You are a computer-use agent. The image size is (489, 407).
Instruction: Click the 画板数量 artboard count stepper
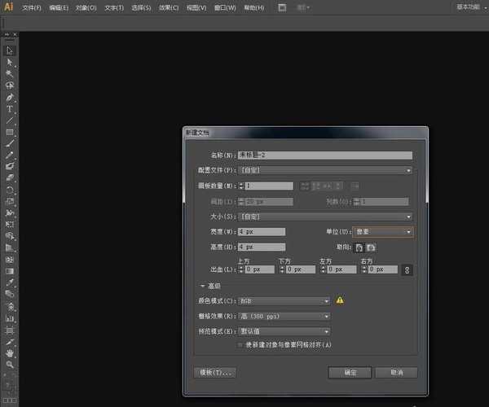pos(241,186)
